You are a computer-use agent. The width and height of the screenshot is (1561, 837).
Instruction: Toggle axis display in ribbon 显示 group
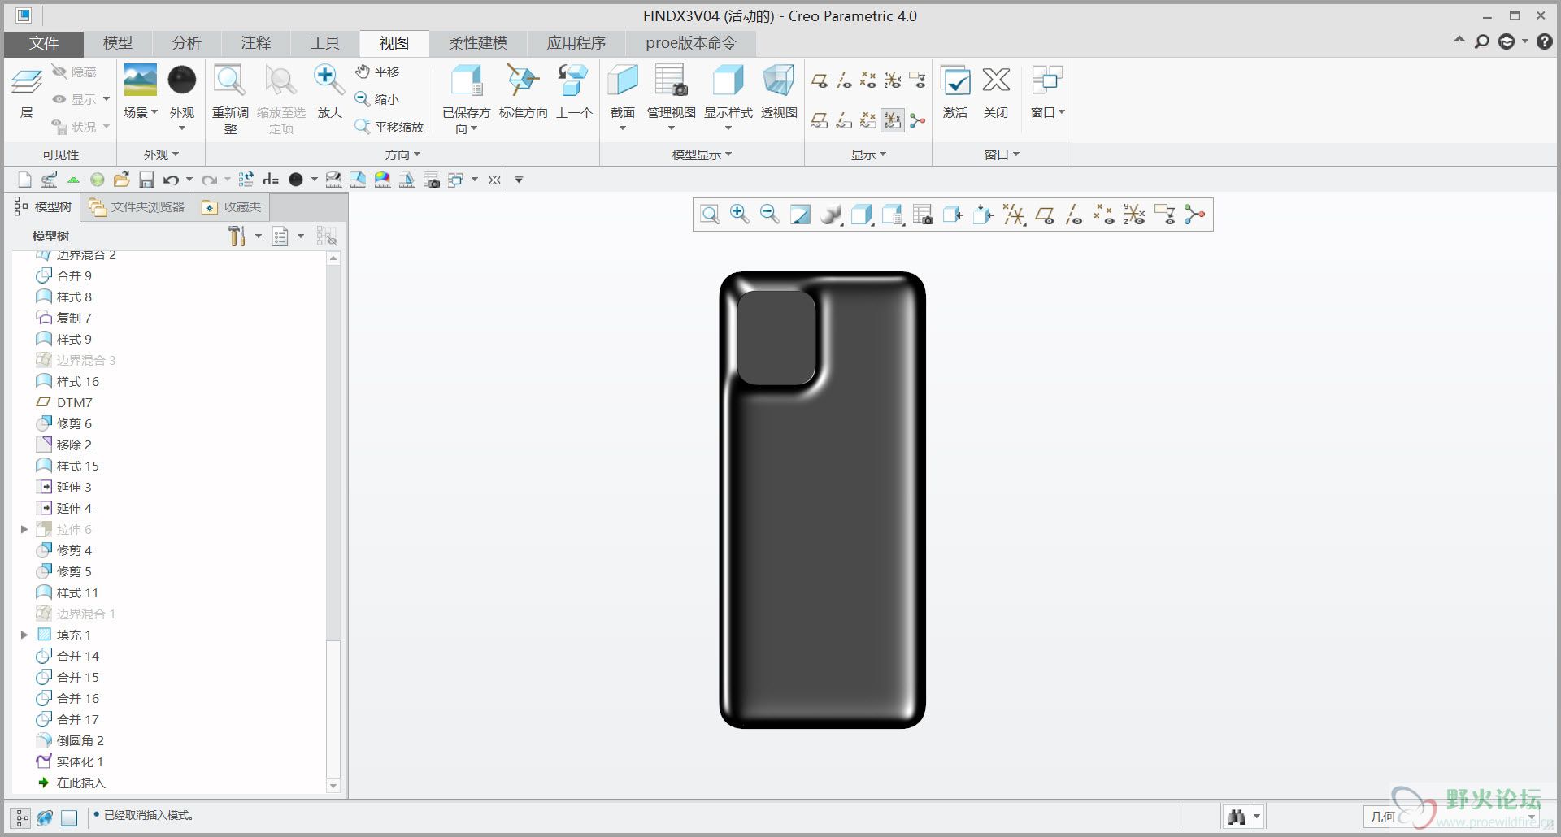point(844,80)
